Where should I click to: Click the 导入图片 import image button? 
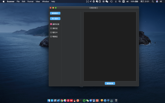pos(55,19)
